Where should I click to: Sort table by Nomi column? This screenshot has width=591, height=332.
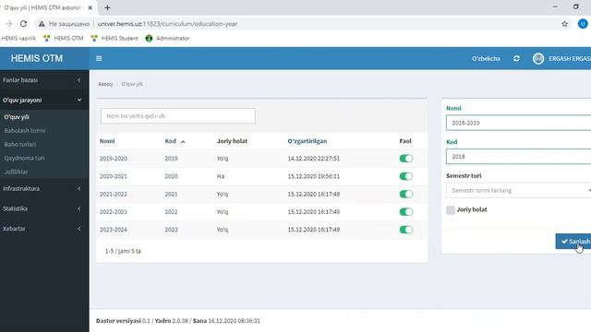tap(107, 141)
